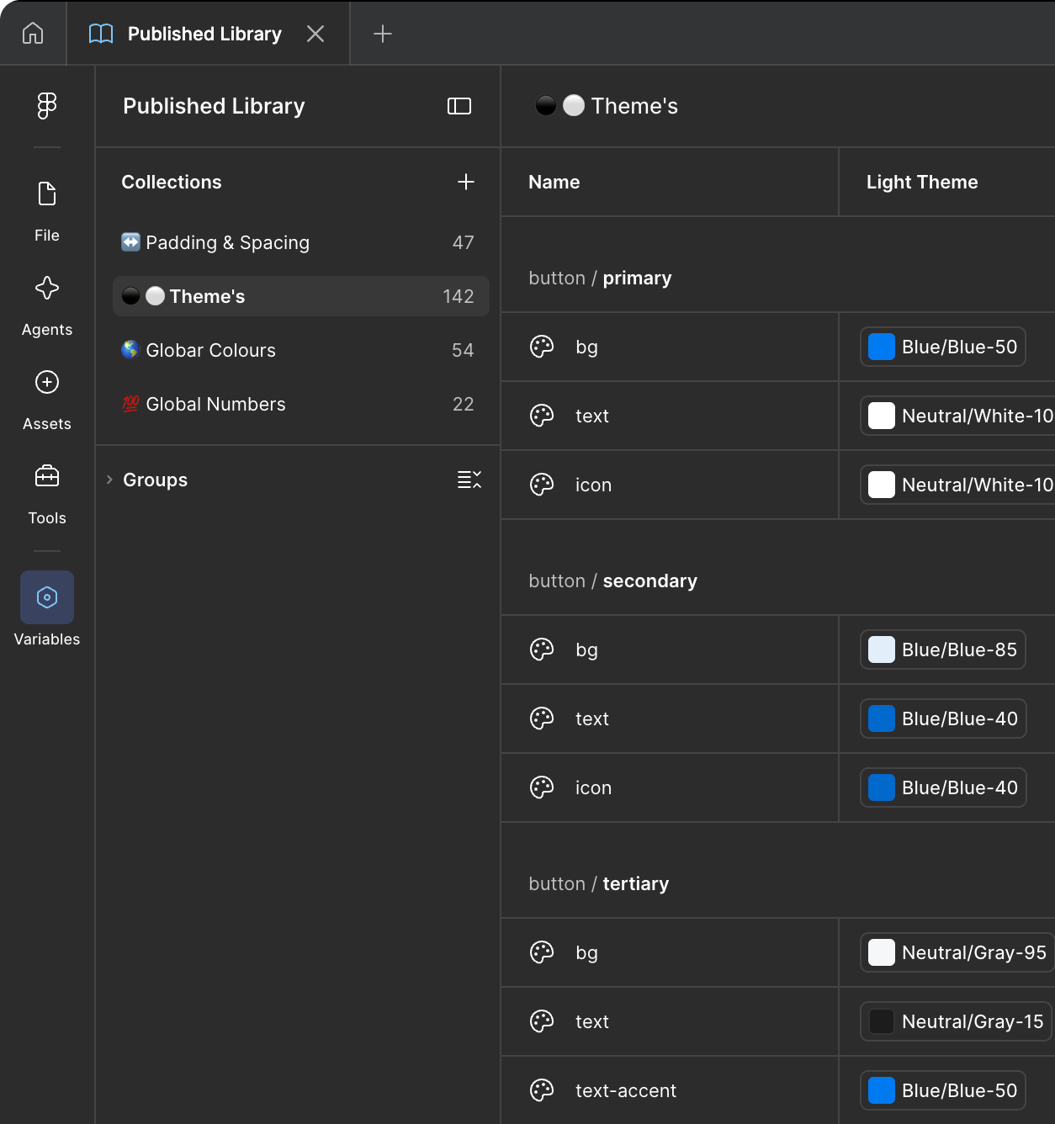Select the Globar Colours collection

tap(300, 350)
